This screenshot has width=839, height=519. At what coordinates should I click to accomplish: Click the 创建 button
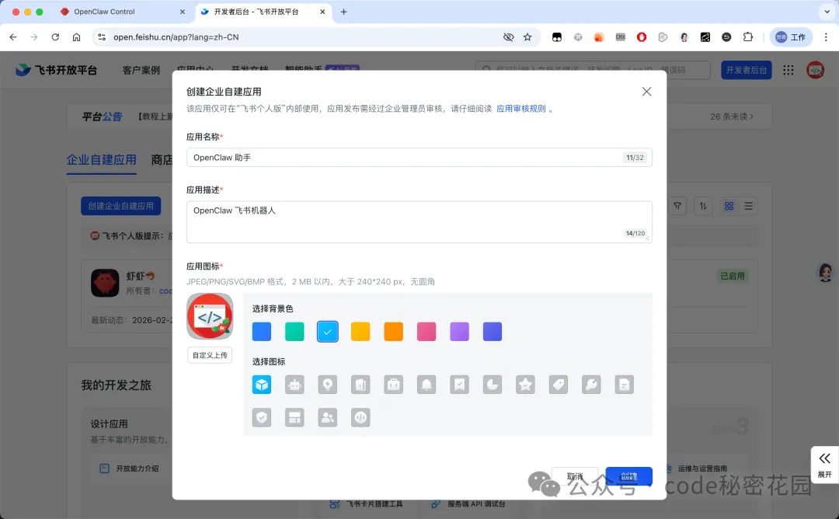pos(628,476)
